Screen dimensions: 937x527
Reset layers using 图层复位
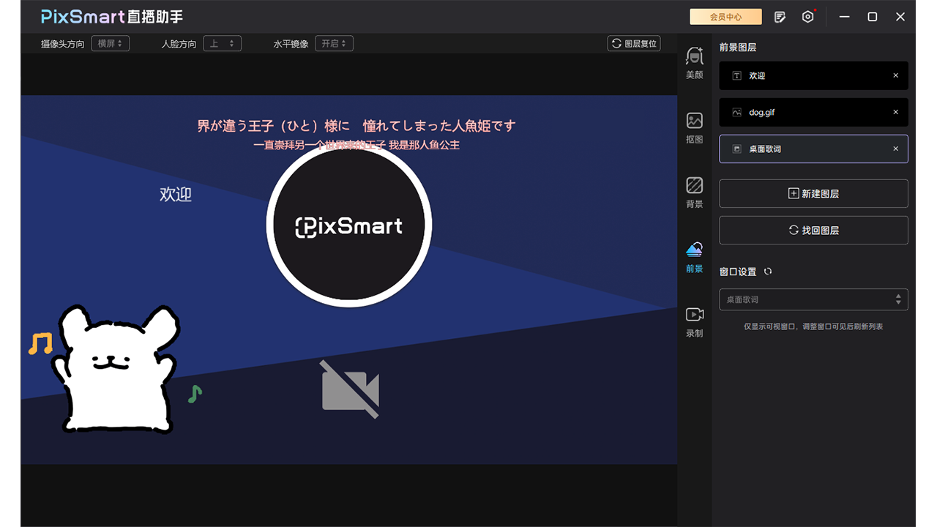click(x=633, y=43)
